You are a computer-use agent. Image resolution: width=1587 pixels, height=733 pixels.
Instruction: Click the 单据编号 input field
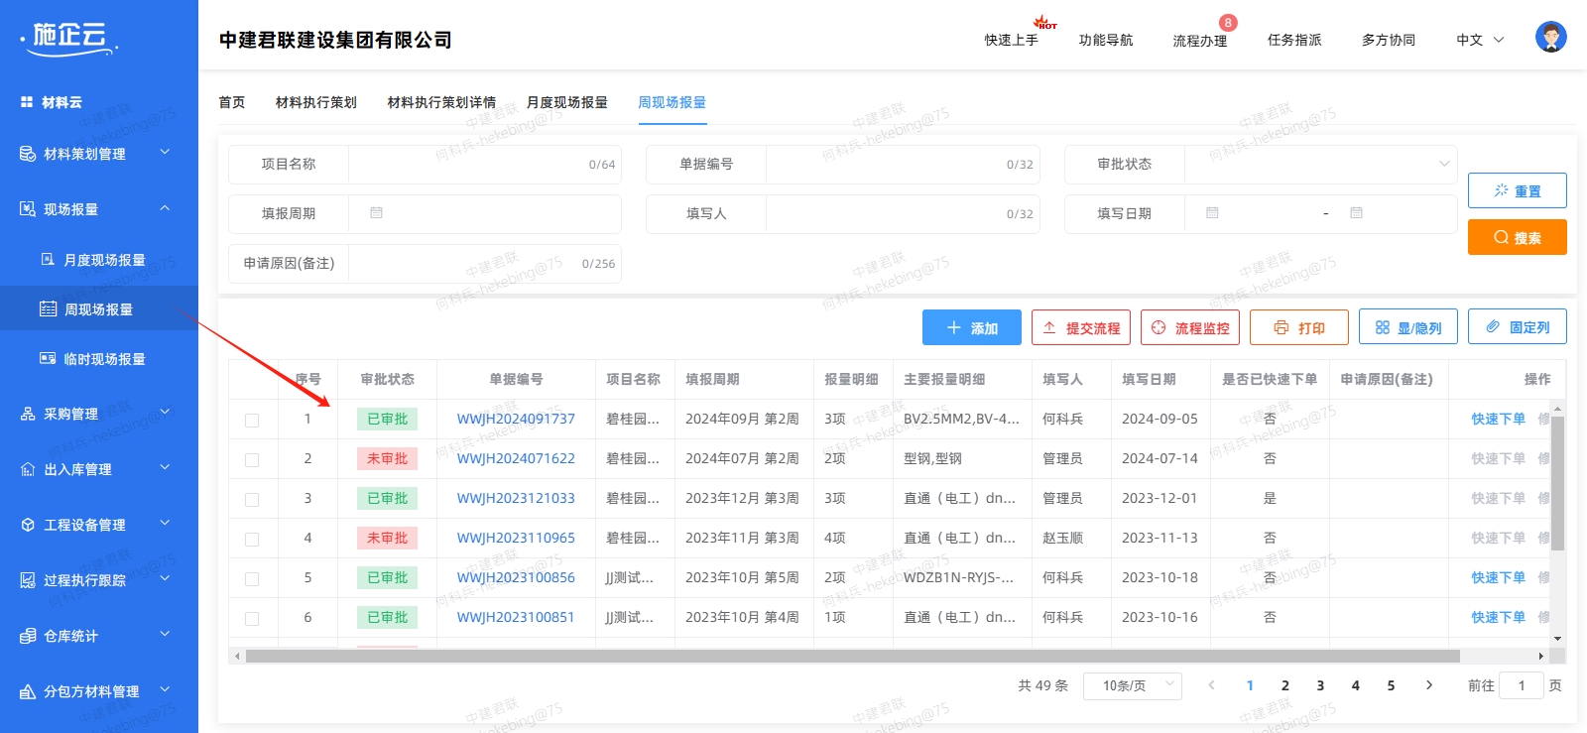click(x=903, y=164)
